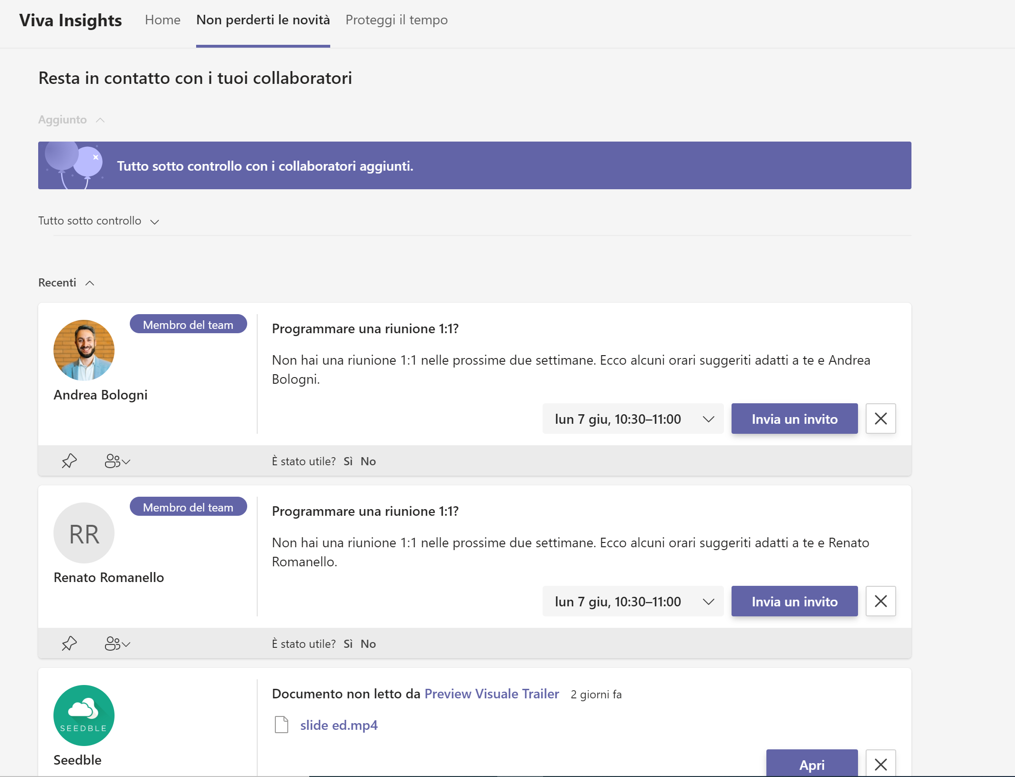
Task: Click heading 'Resta in contatto con i tuoi collaboratori'
Action: 195,78
